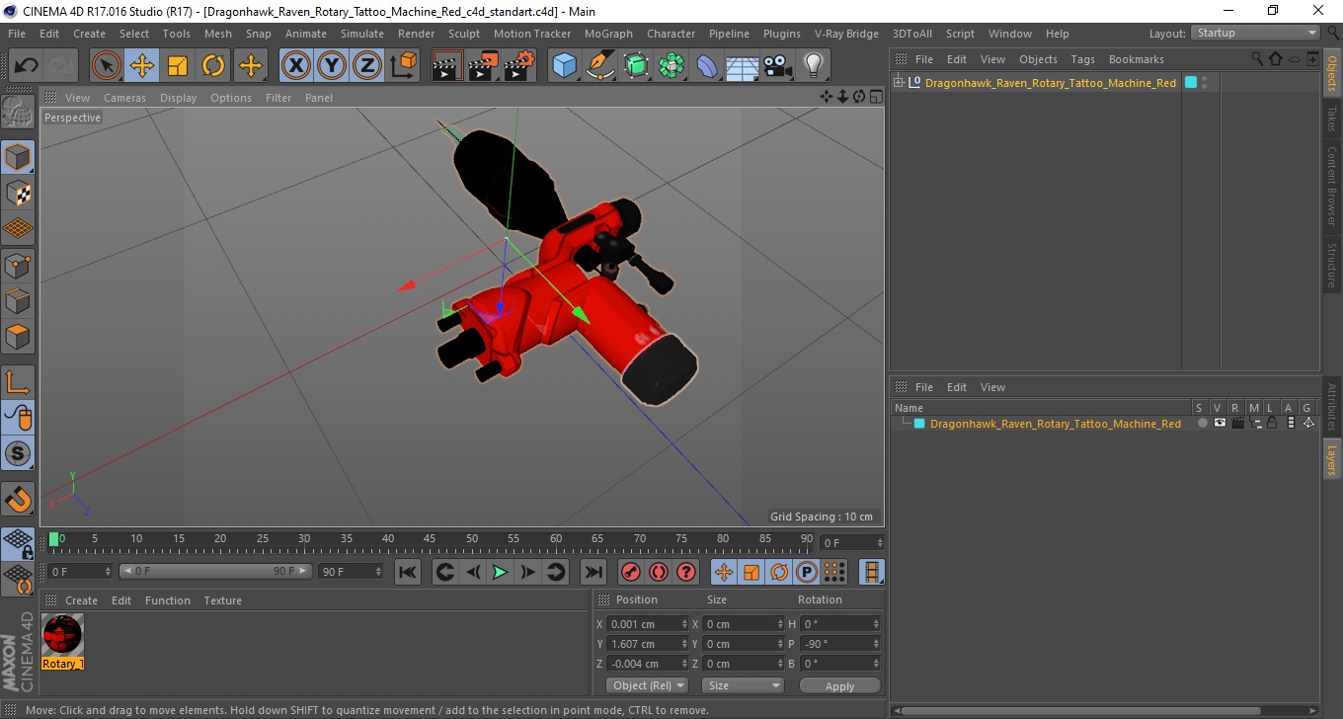Viewport: 1343px width, 719px height.
Task: Open viewport Cameras menu
Action: tap(124, 98)
